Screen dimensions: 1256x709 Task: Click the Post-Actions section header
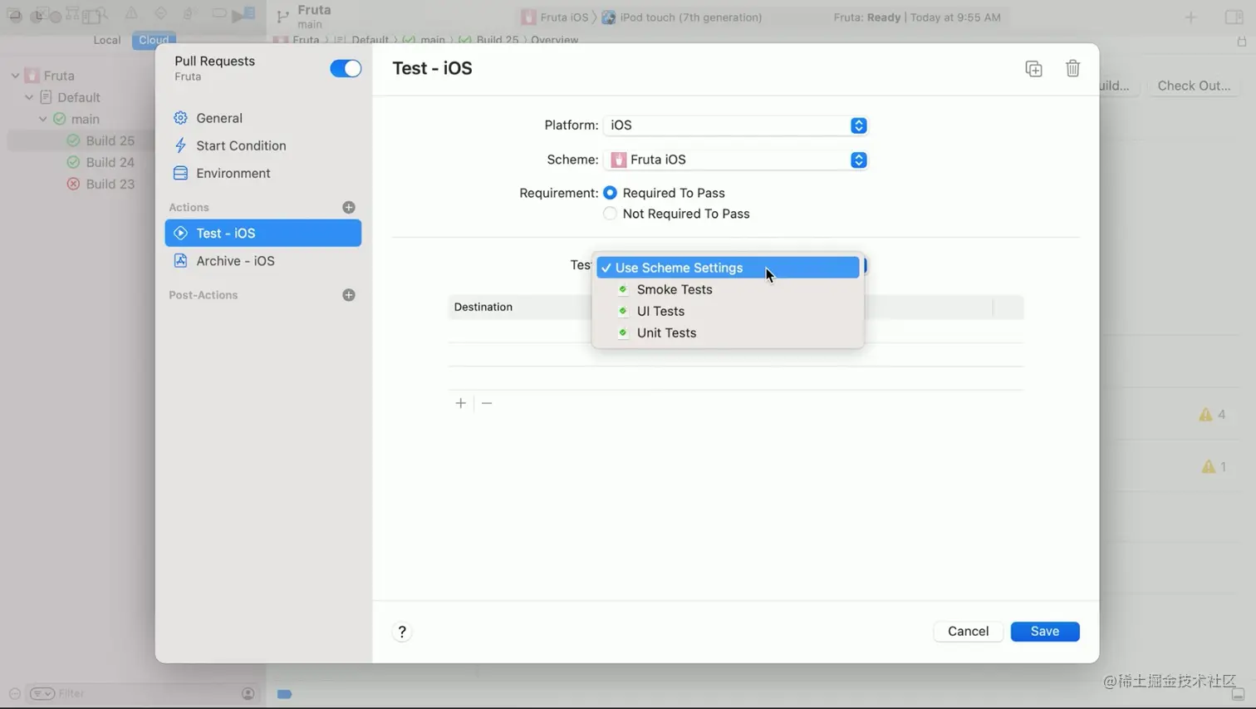pyautogui.click(x=204, y=295)
